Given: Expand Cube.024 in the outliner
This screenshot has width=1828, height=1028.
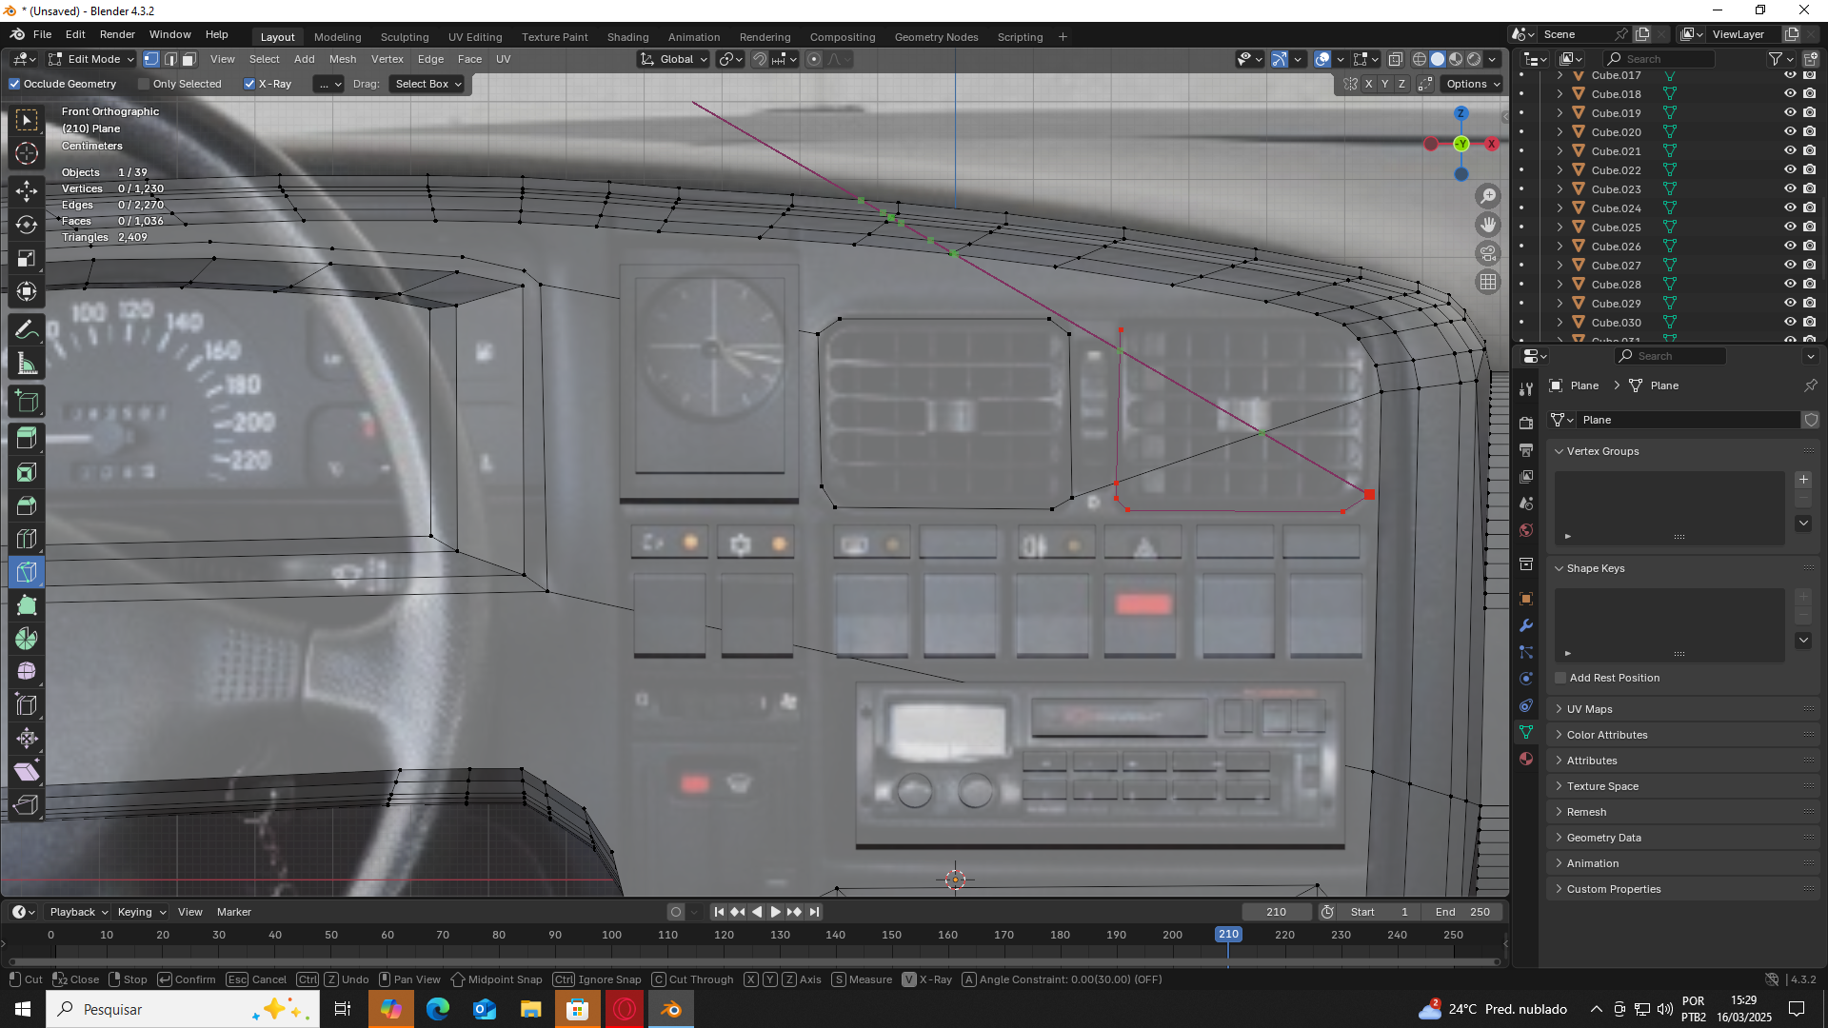Looking at the screenshot, I should pyautogui.click(x=1560, y=208).
